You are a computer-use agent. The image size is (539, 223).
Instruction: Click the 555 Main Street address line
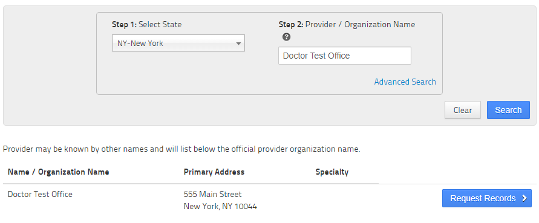213,194
